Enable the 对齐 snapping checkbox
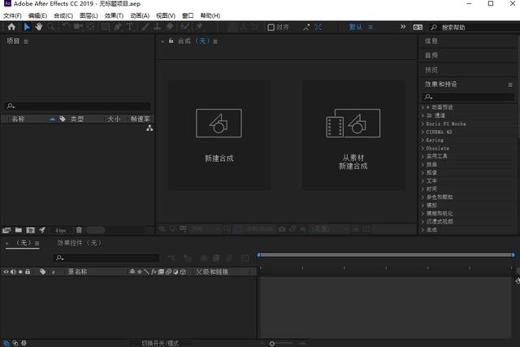 click(271, 27)
